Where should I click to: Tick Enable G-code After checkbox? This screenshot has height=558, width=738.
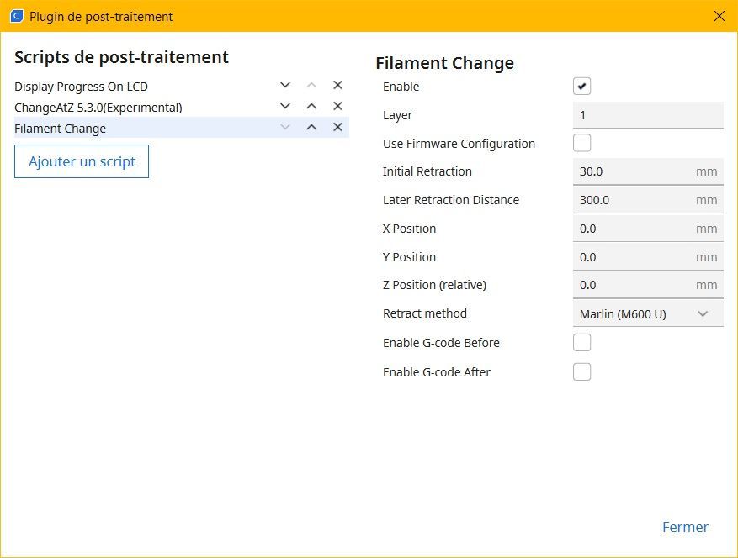coord(581,371)
